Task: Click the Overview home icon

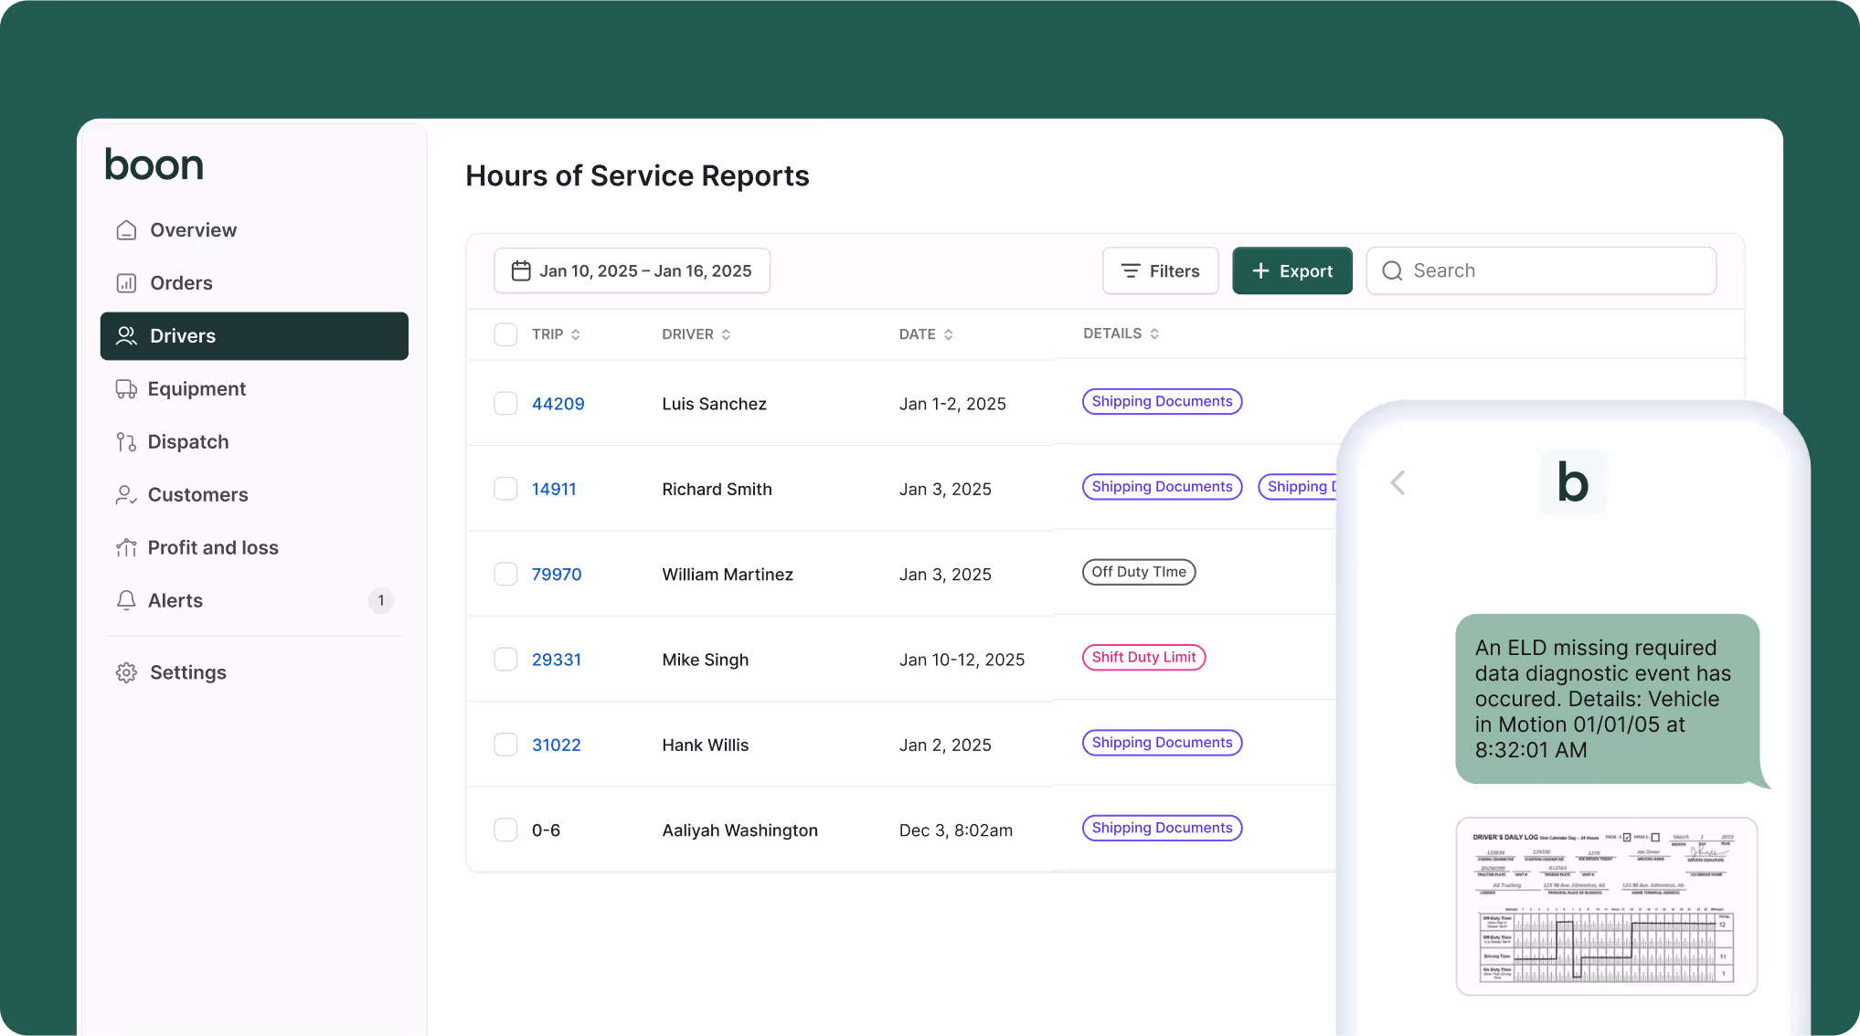Action: [x=126, y=230]
